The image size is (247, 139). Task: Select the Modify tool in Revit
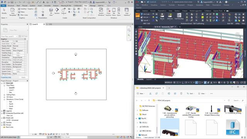pos(4,11)
